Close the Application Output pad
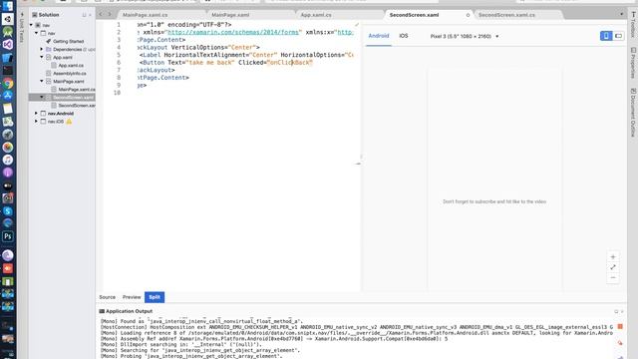The width and height of the screenshot is (638, 359). (x=622, y=311)
